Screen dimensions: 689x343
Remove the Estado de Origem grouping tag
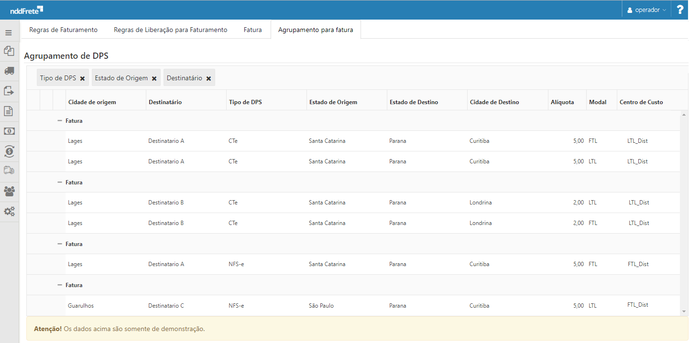[154, 78]
